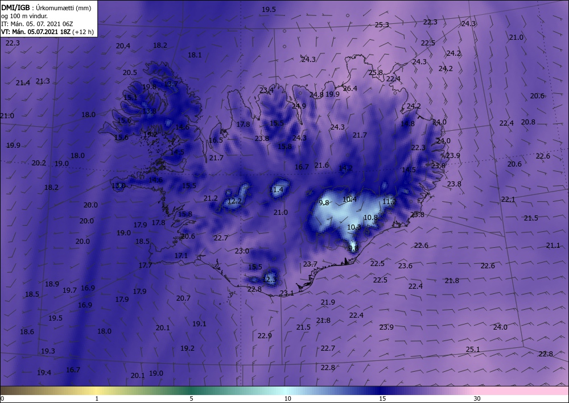Select the 26.4 value on the north coast
The image size is (569, 403).
(x=350, y=89)
